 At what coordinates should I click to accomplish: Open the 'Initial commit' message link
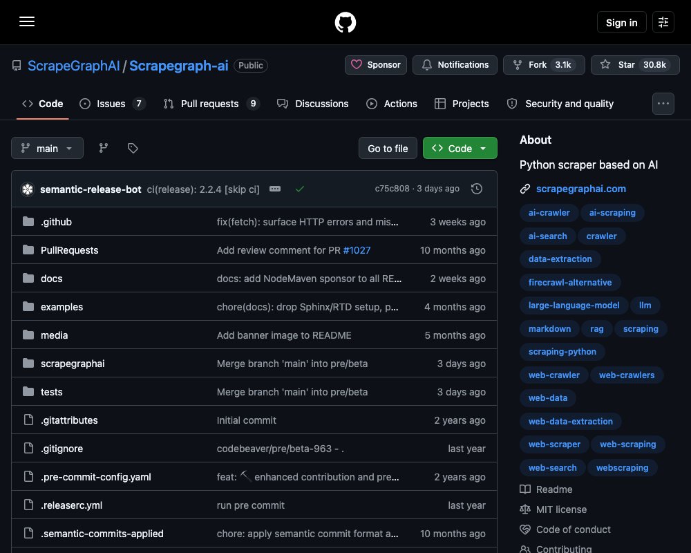[247, 420]
